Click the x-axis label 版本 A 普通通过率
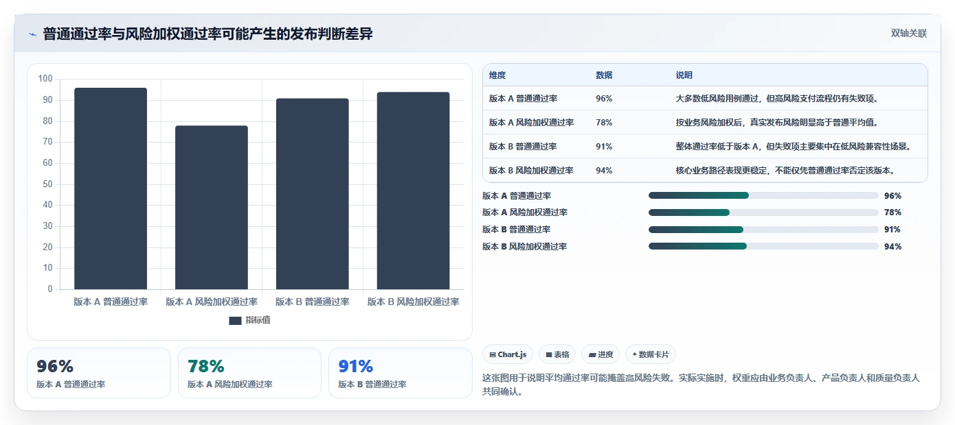 pyautogui.click(x=111, y=302)
